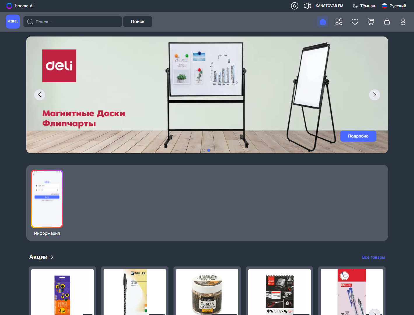
Task: Play the KANSTOVAR FM radio
Action: [x=295, y=6]
